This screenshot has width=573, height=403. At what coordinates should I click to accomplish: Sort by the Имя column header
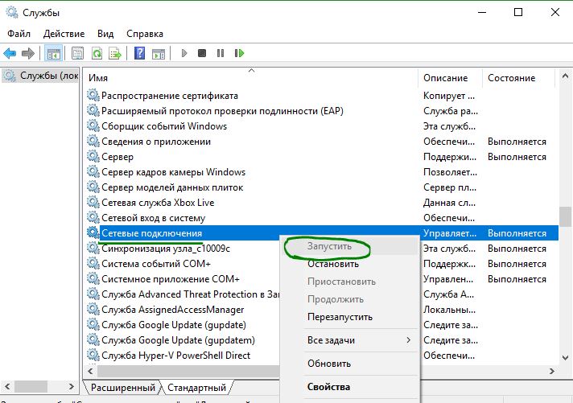(251, 78)
